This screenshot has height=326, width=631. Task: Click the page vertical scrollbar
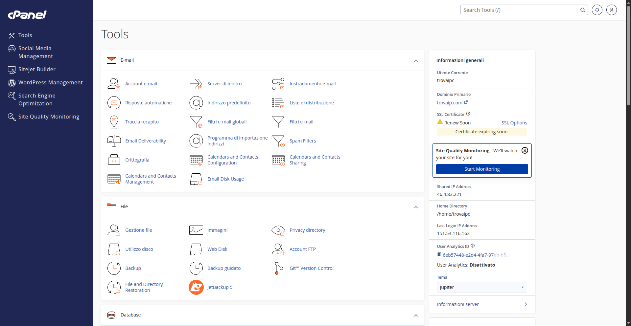[x=628, y=56]
